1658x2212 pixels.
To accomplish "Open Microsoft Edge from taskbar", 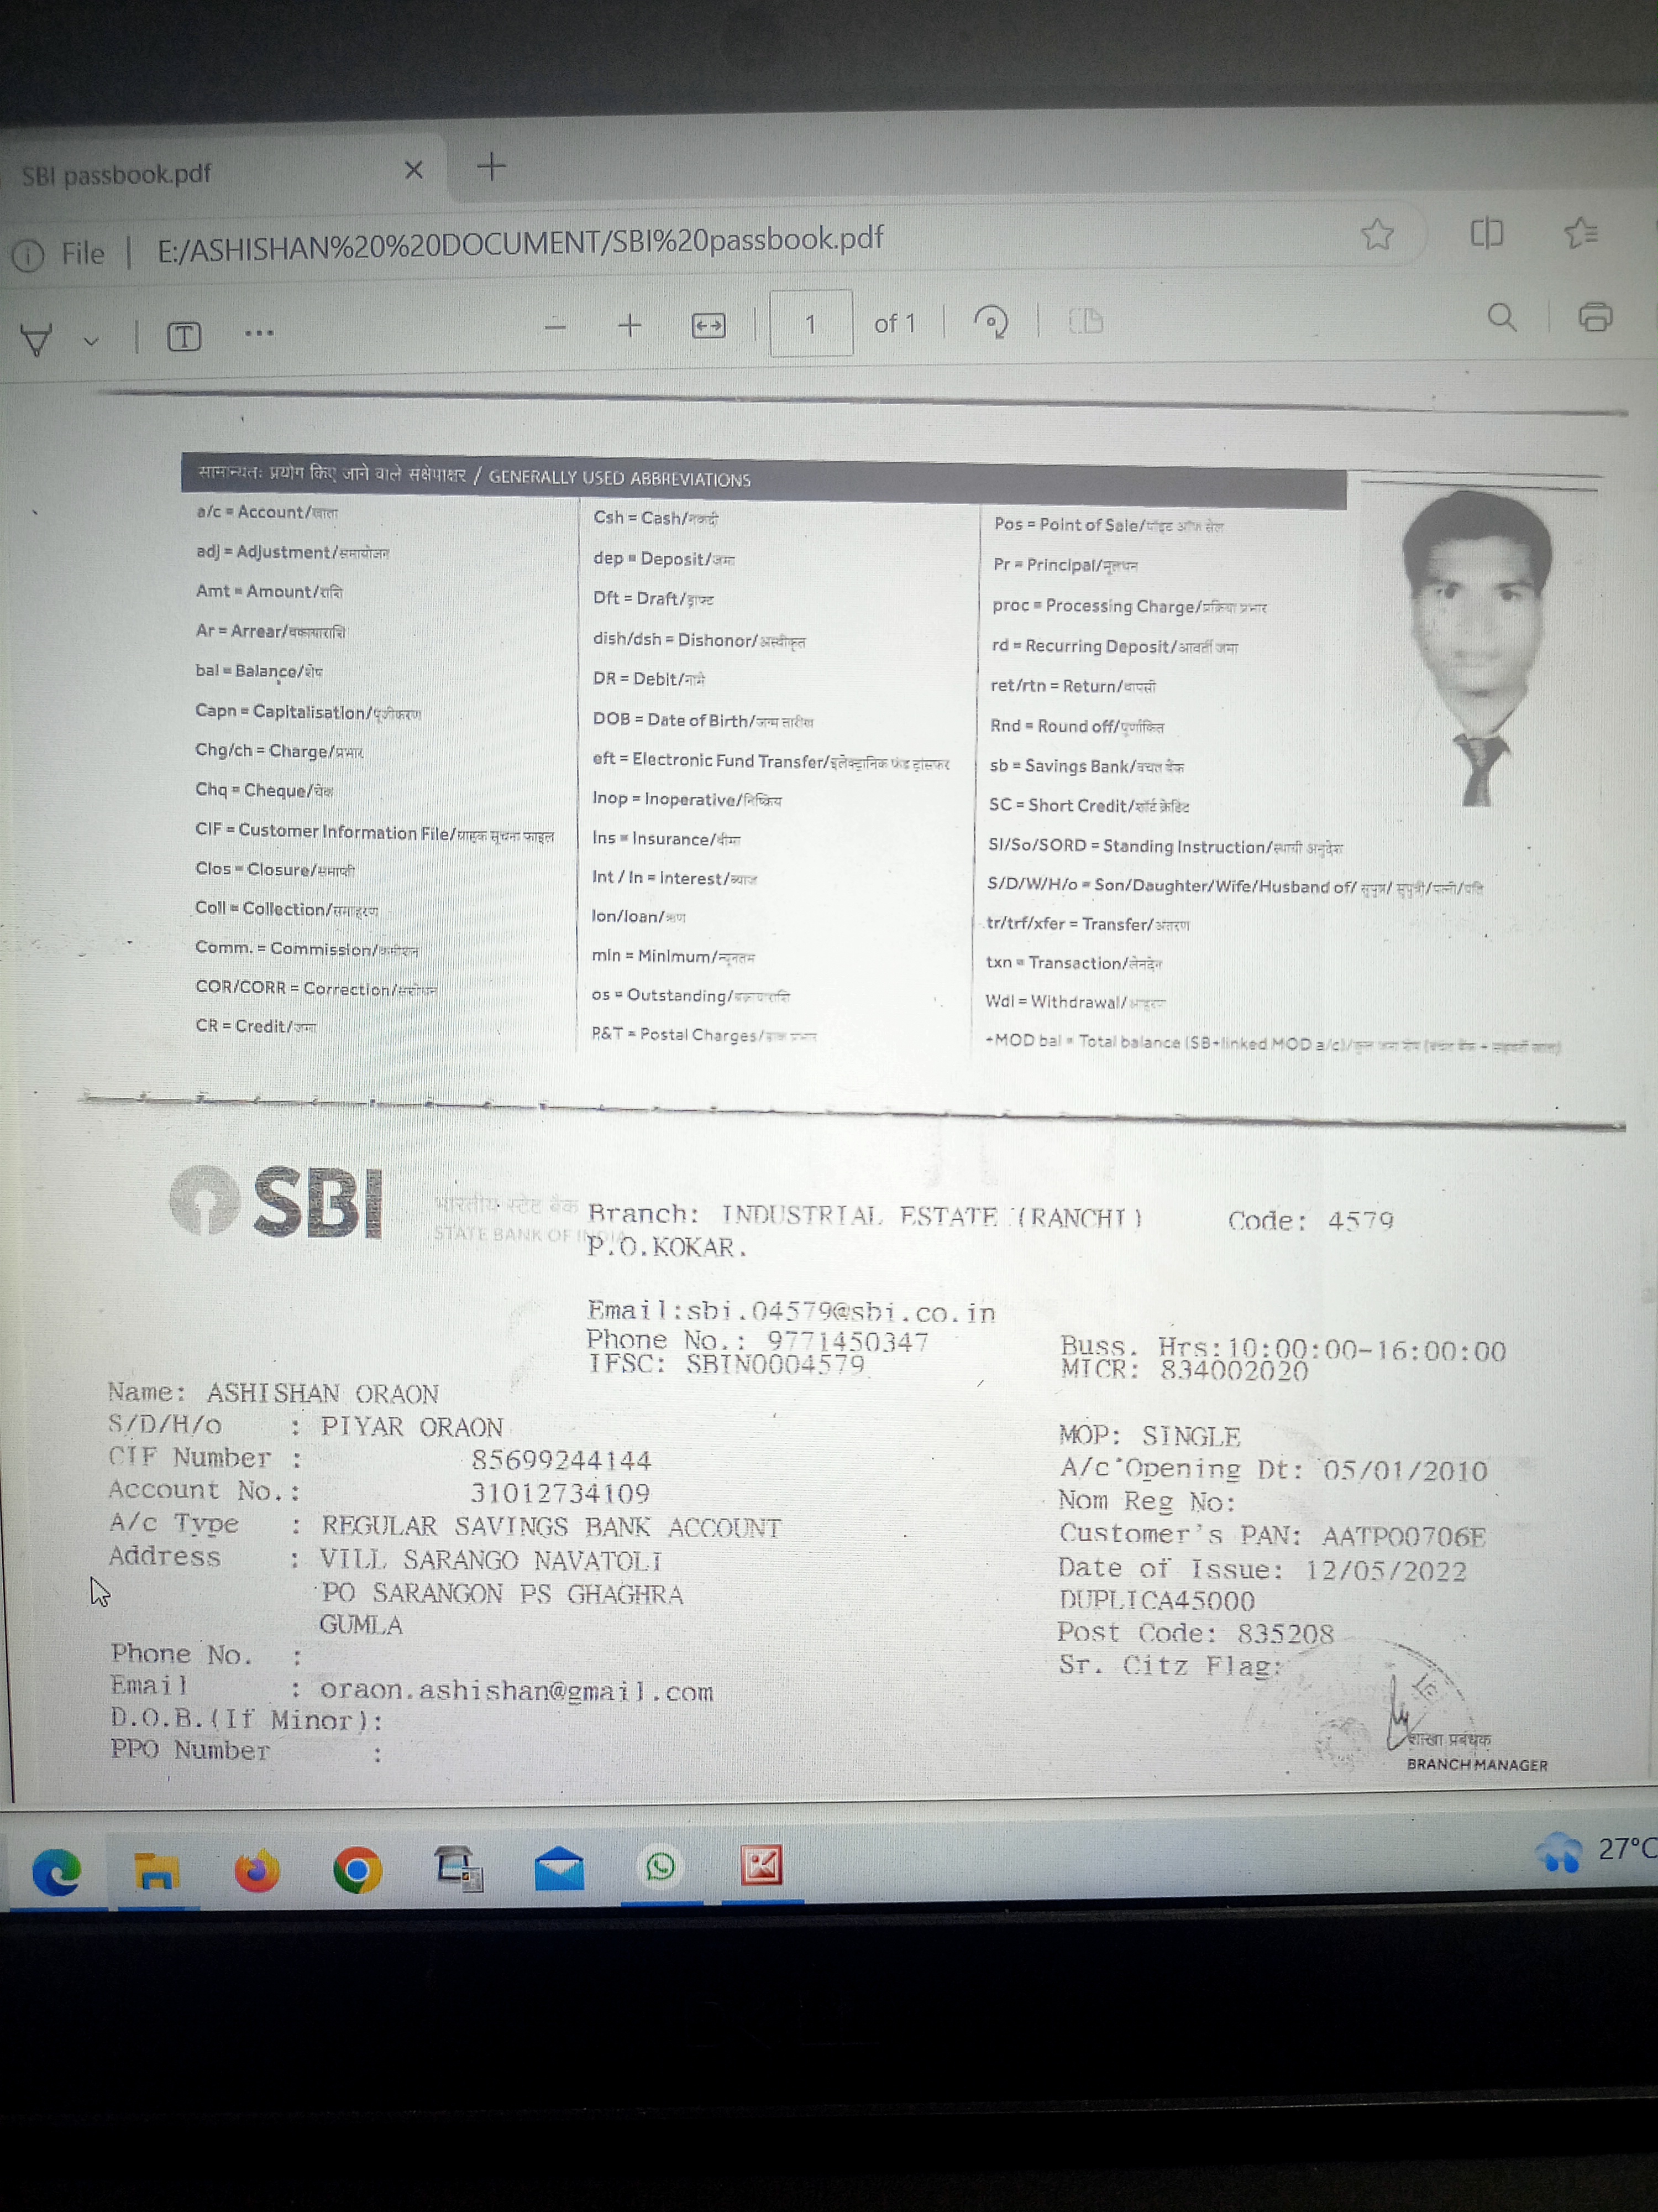I will coord(56,1871).
